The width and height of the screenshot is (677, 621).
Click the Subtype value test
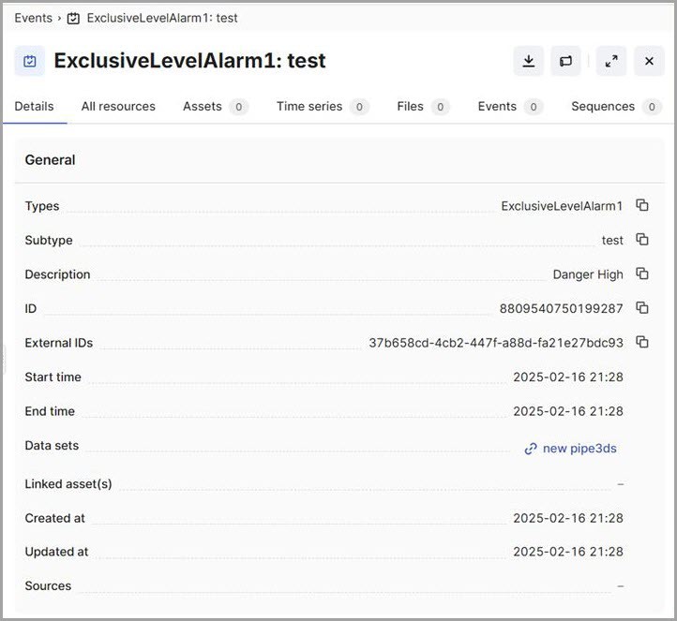click(x=612, y=240)
